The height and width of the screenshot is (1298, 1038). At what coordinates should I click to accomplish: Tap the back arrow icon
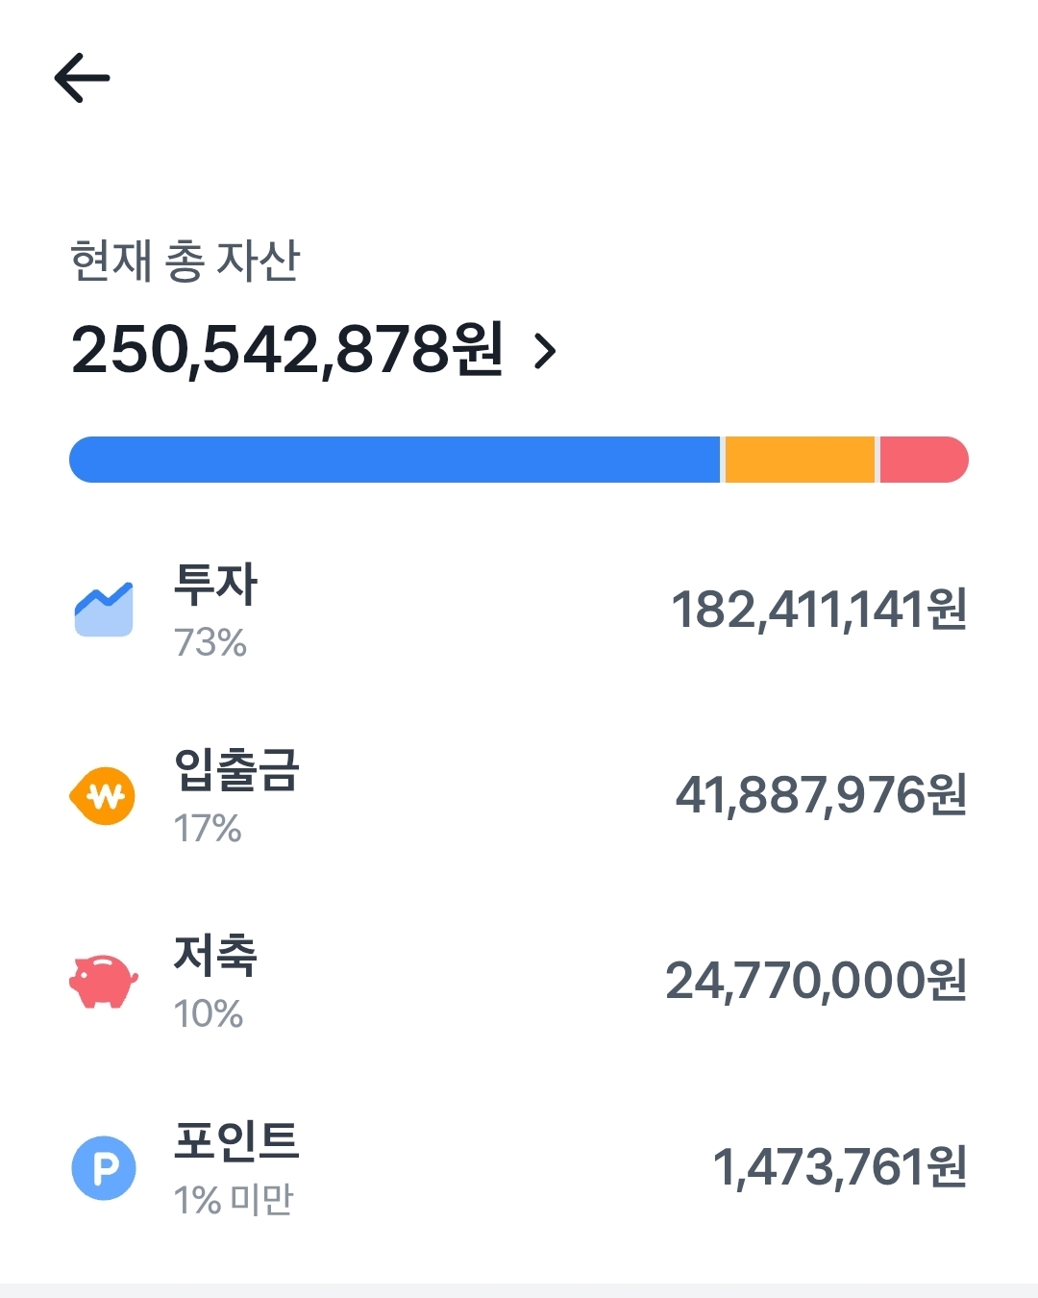[83, 78]
